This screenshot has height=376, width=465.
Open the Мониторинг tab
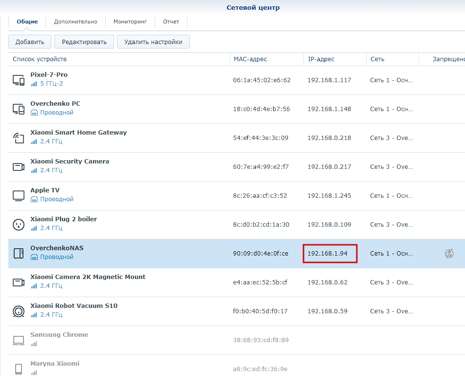130,22
